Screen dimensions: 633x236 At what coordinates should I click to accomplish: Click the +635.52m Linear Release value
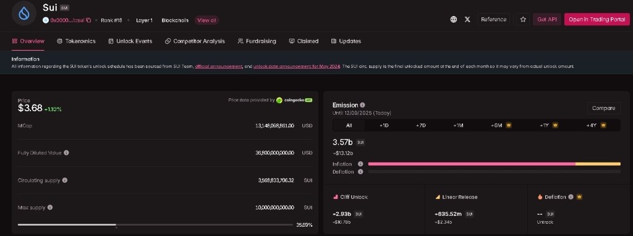tap(449, 214)
